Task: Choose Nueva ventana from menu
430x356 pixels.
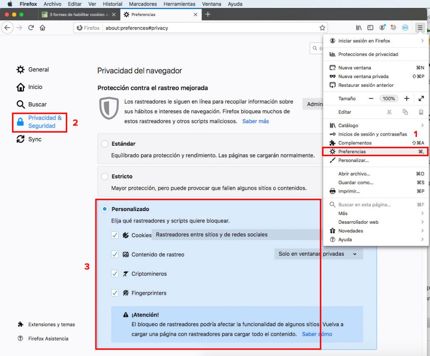Action: click(376, 68)
